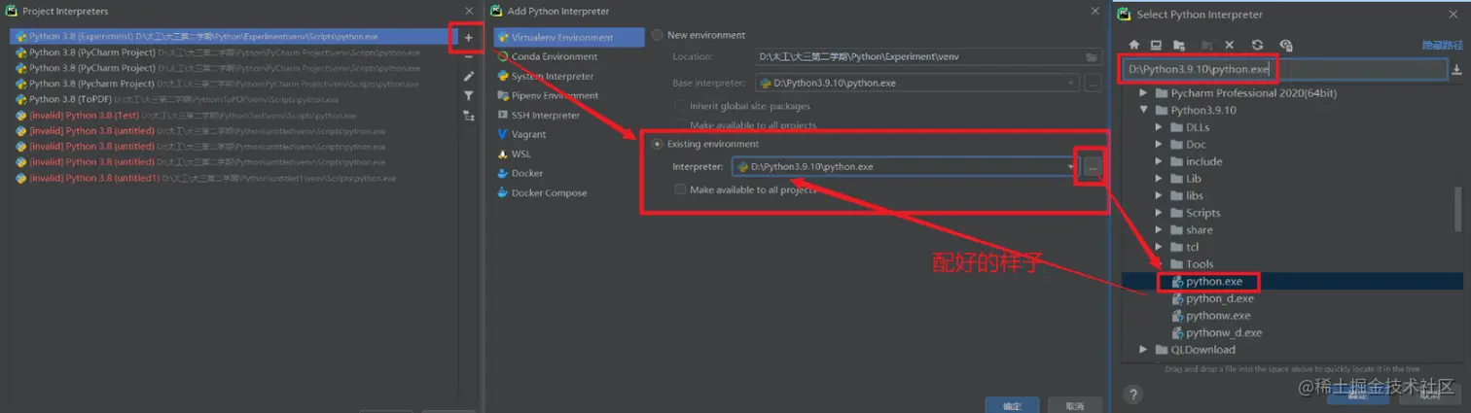This screenshot has width=1471, height=413.
Task: Click the funnel filter icon
Action: point(468,95)
